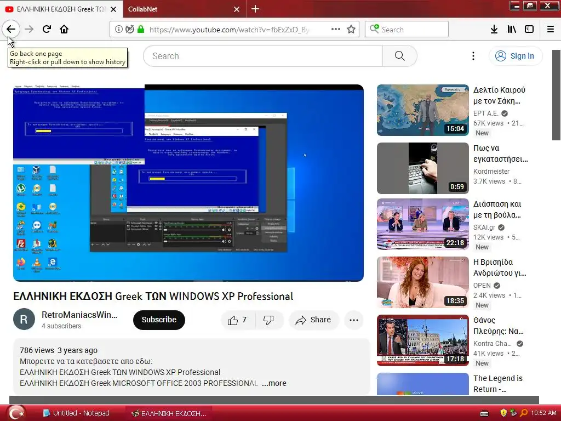The width and height of the screenshot is (561, 421).
Task: Click the '786 views 3 years ago' text
Action: [58, 350]
